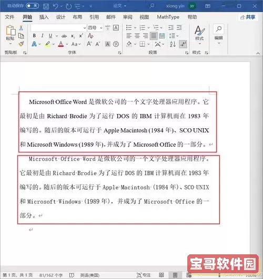Viewport: 263px width, 279px height.
Task: Toggle character shading (grey A)
Action: point(108,44)
